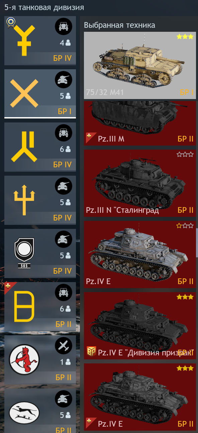Click the trident emblem tank squad
The image size is (198, 433).
40,200
